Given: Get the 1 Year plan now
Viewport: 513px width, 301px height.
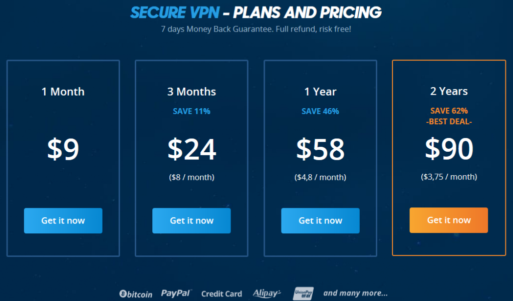Looking at the screenshot, I should (320, 220).
